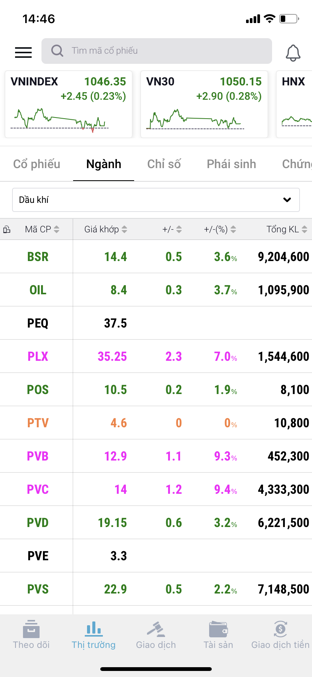The height and width of the screenshot is (677, 312).
Task: Sort by +/- change column
Action: [x=172, y=229]
